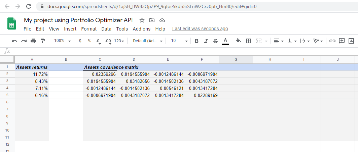Print the spreadsheet using printer icon
358x152 pixels.
tap(33, 41)
